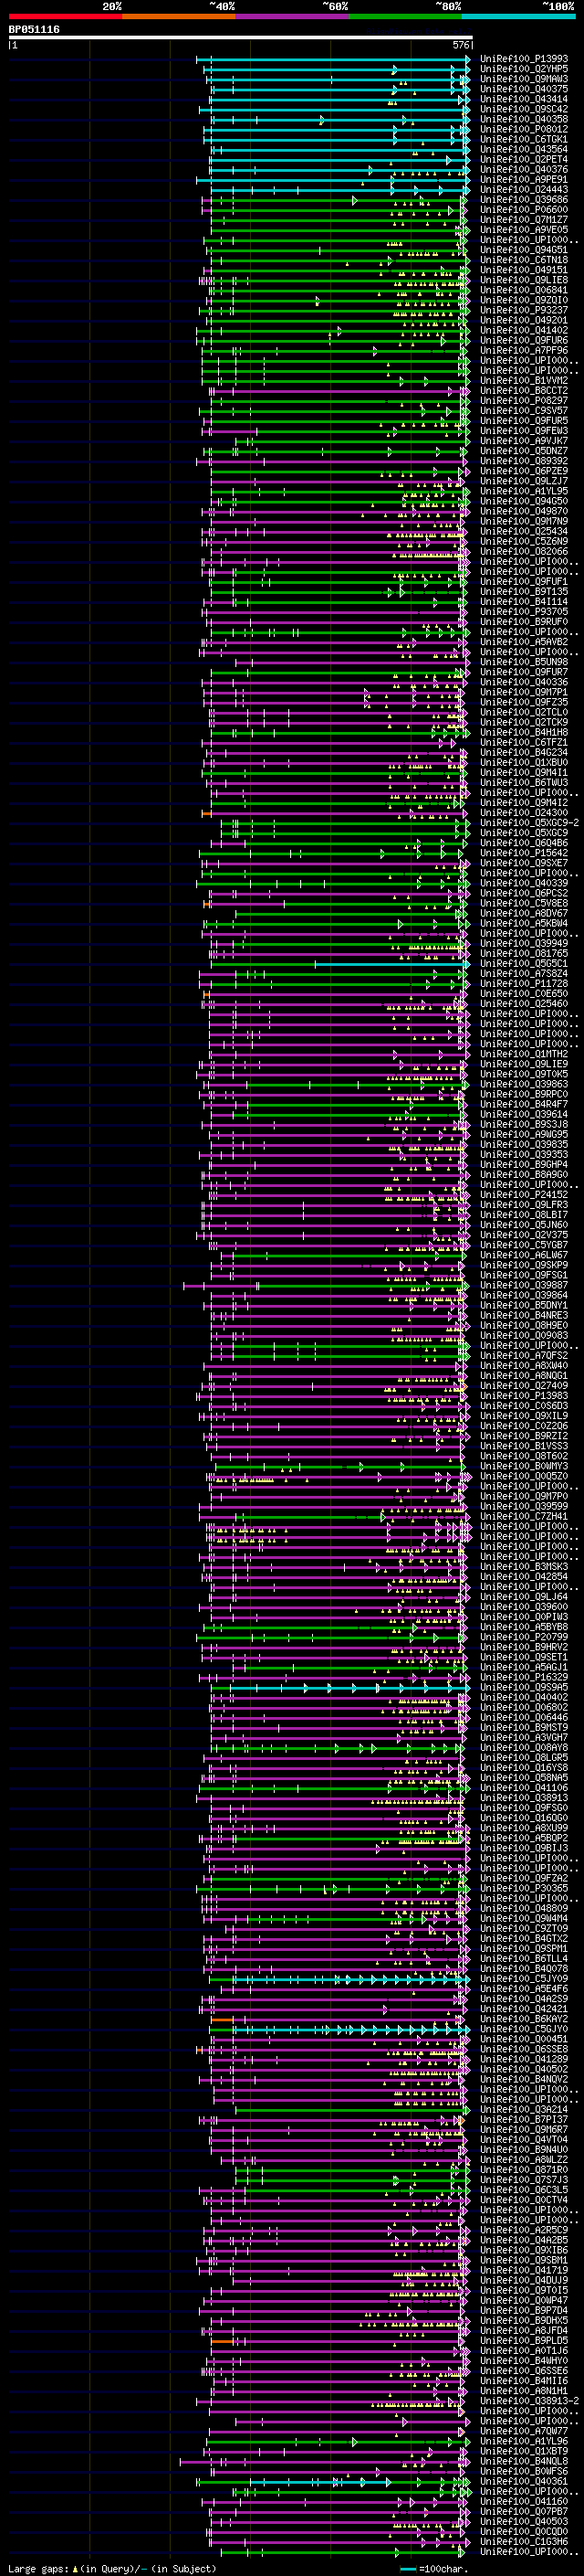Select the UniRef100_P15642 label
The height and width of the screenshot is (2576, 584).
[524, 853]
